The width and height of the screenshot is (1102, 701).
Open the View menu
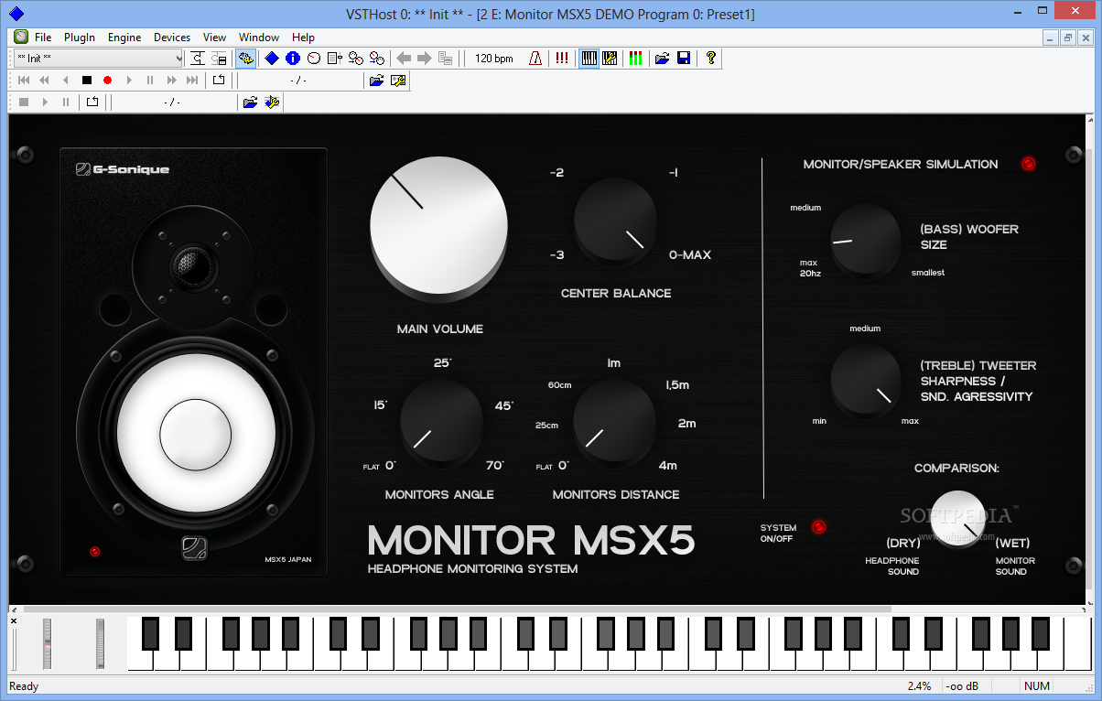pyautogui.click(x=214, y=38)
